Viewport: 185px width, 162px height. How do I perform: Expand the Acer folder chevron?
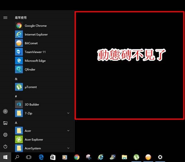(68, 131)
